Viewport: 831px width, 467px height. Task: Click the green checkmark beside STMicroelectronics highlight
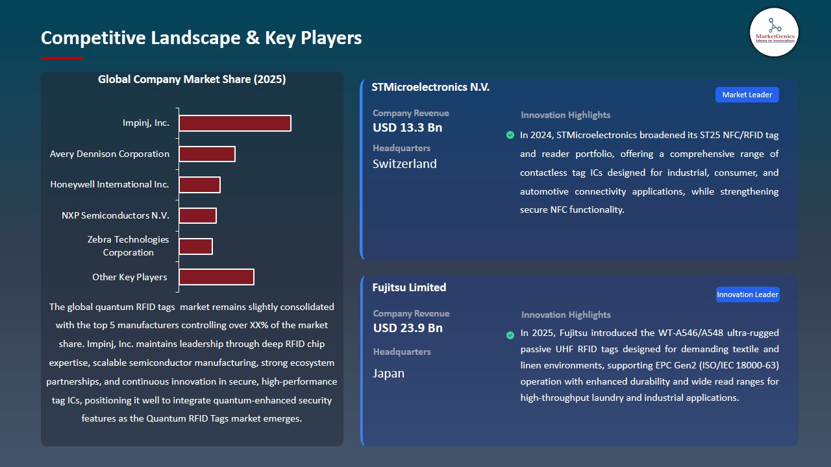510,136
